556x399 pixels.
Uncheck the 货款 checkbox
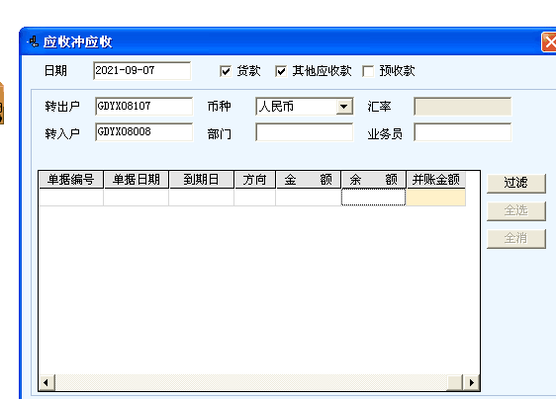(226, 71)
